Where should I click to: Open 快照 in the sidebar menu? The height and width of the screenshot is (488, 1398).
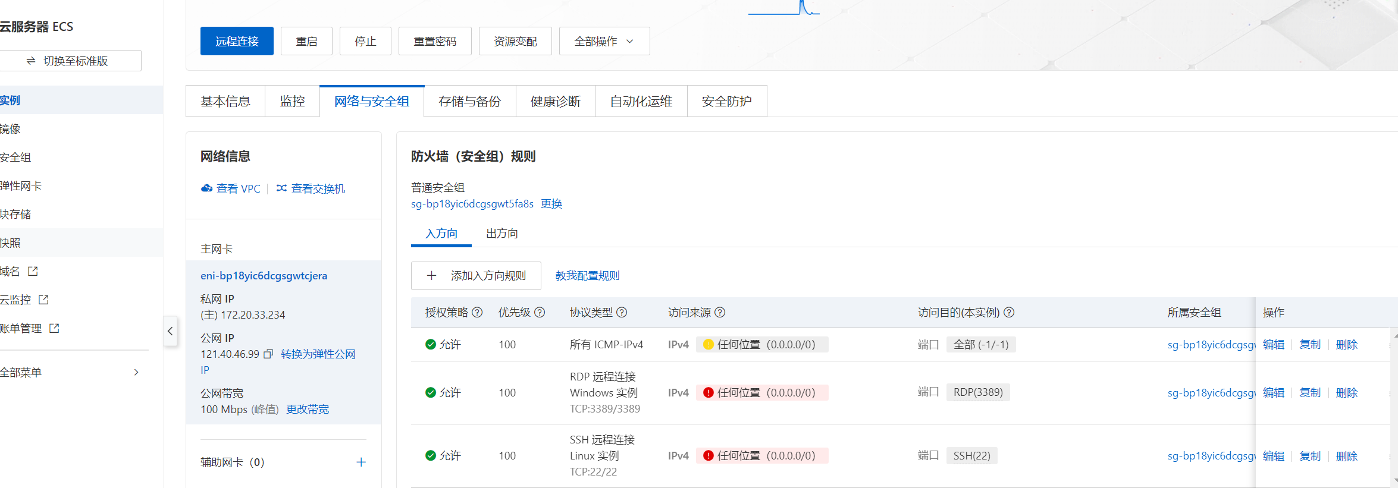[x=82, y=243]
